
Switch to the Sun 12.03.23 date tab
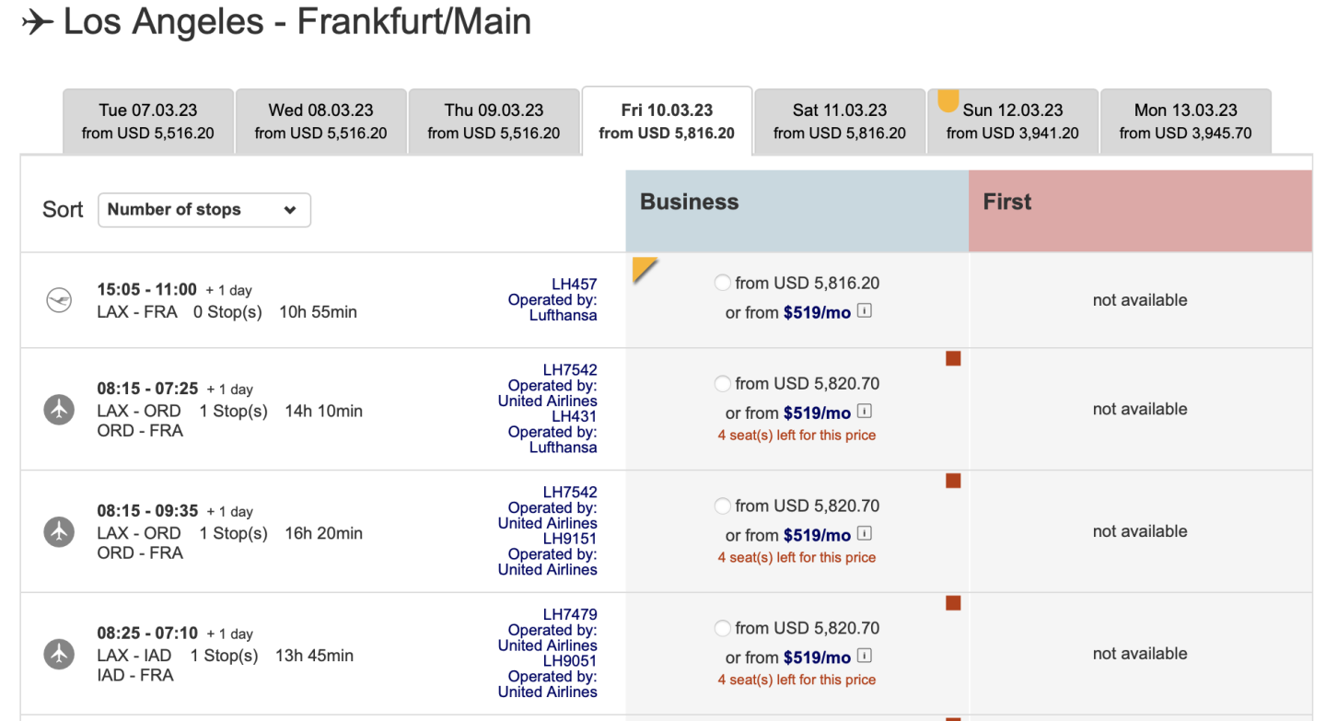click(1012, 122)
